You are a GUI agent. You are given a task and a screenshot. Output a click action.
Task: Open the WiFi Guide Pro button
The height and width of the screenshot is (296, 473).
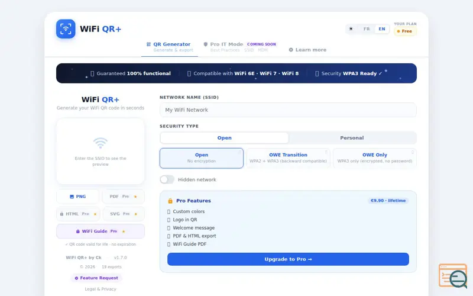tap(101, 231)
